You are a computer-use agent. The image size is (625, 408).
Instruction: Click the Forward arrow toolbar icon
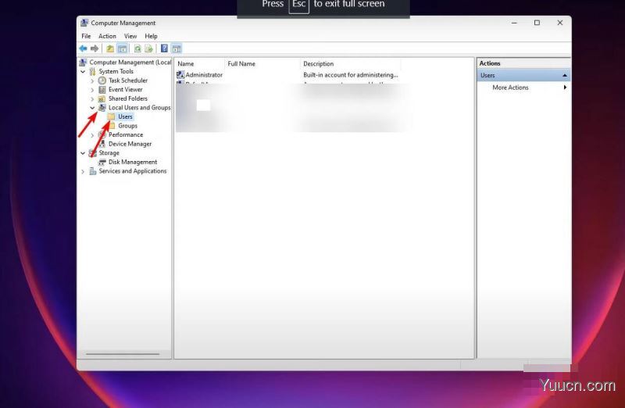coord(95,48)
